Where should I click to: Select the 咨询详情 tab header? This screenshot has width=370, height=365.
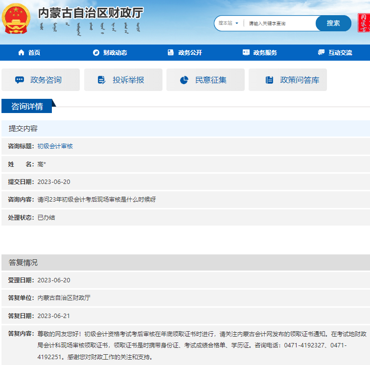(x=27, y=106)
